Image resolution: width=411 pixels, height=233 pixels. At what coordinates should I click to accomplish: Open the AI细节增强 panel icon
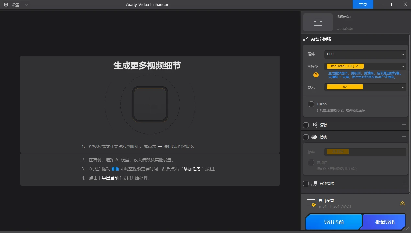click(x=305, y=39)
